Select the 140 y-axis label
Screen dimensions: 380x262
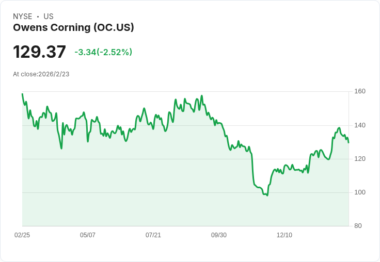[360, 125]
